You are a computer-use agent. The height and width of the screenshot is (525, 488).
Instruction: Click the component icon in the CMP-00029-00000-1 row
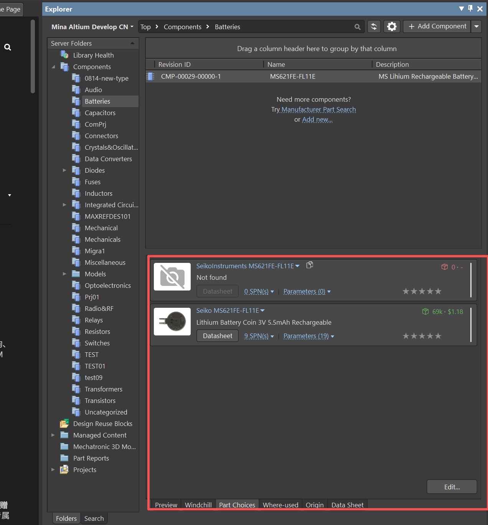(x=151, y=76)
